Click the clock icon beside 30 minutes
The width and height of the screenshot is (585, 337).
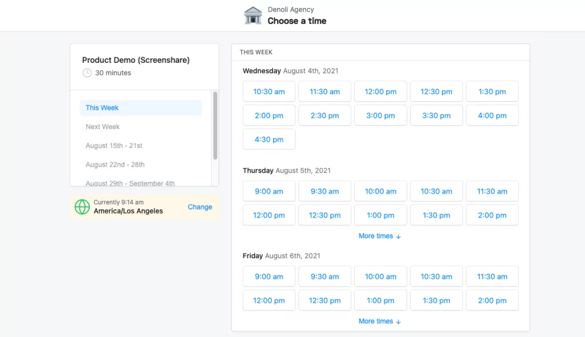87,73
